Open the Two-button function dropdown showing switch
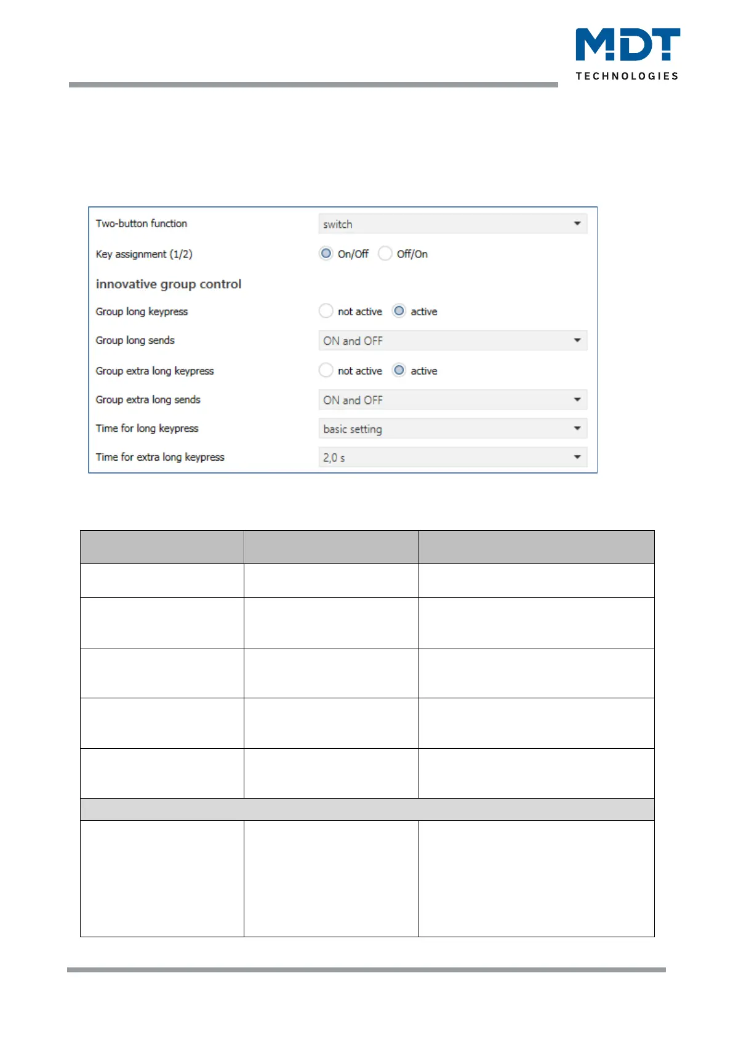This screenshot has width=733, height=1037. pyautogui.click(x=452, y=224)
